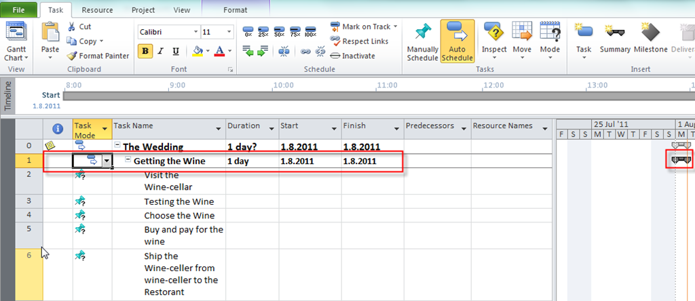Open the font name Calibri dropdown

[196, 32]
